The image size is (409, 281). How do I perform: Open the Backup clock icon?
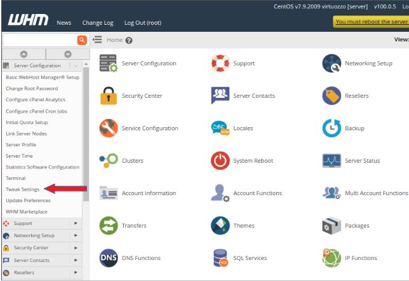[x=332, y=128]
